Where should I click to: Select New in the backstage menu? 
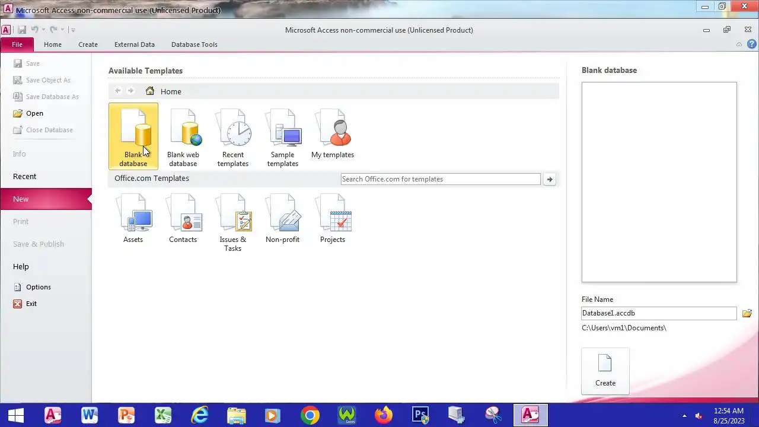pos(46,199)
